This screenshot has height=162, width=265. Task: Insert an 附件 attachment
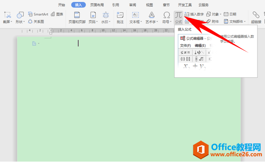point(212,22)
